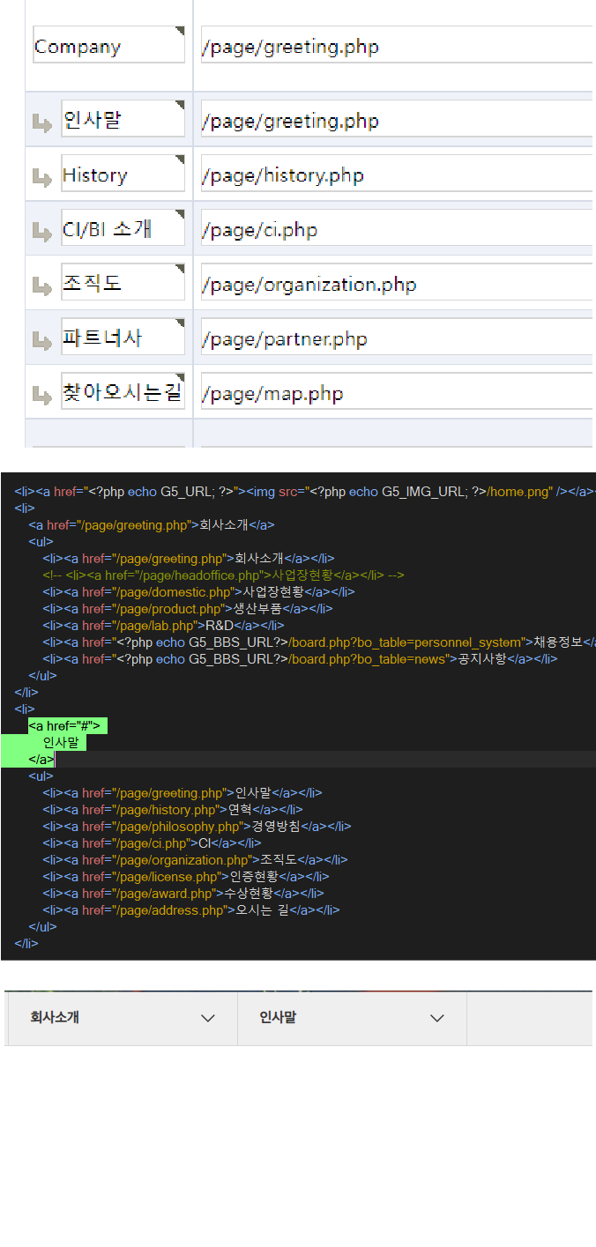The image size is (596, 1247).
Task: Click the /page/ci.php URL field in table
Action: tap(397, 227)
